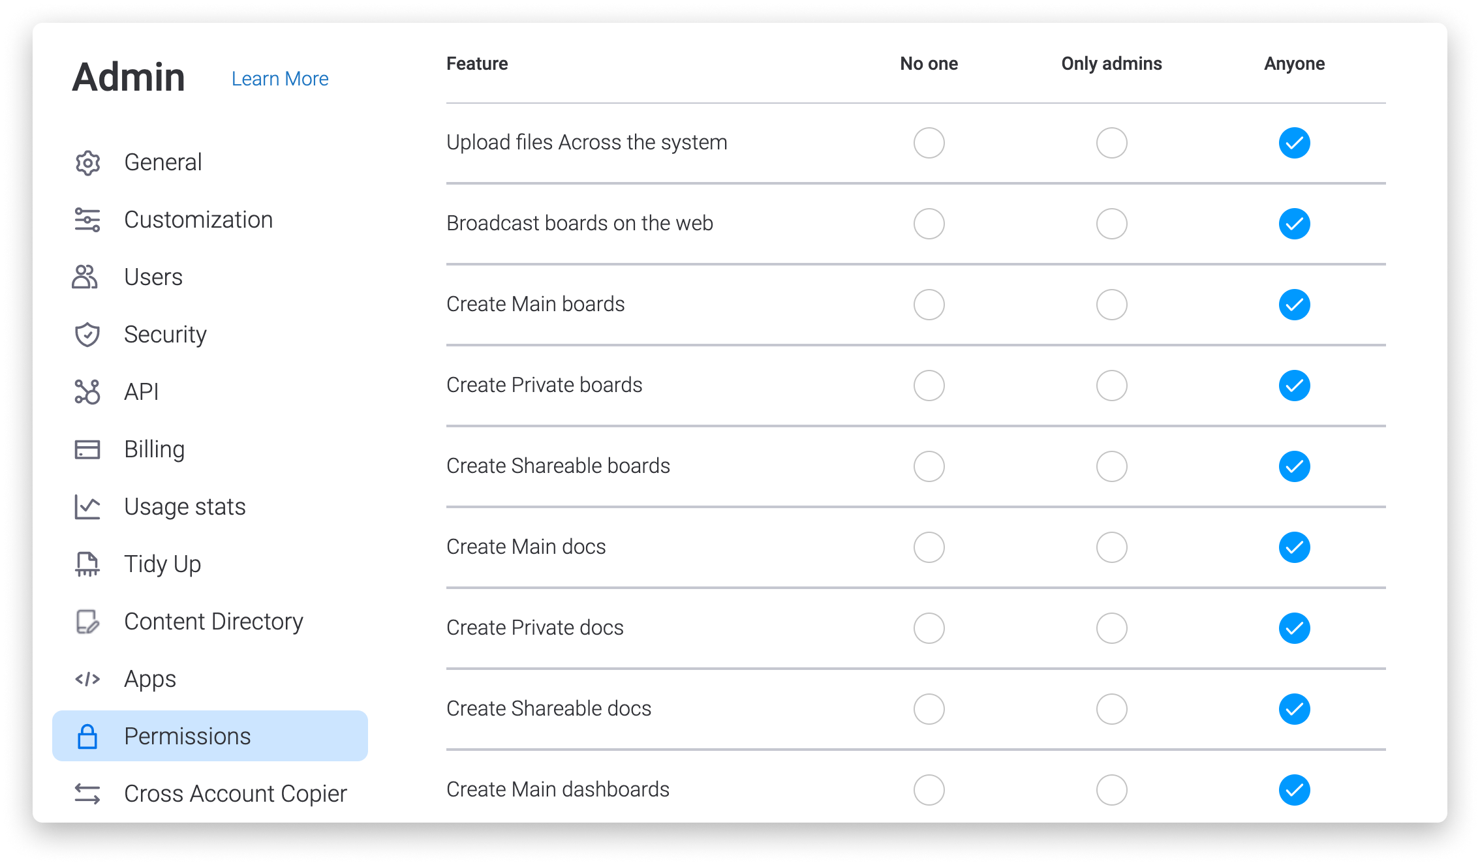Viewport: 1480px width, 865px height.
Task: Open the Permissions menu item
Action: [x=210, y=736]
